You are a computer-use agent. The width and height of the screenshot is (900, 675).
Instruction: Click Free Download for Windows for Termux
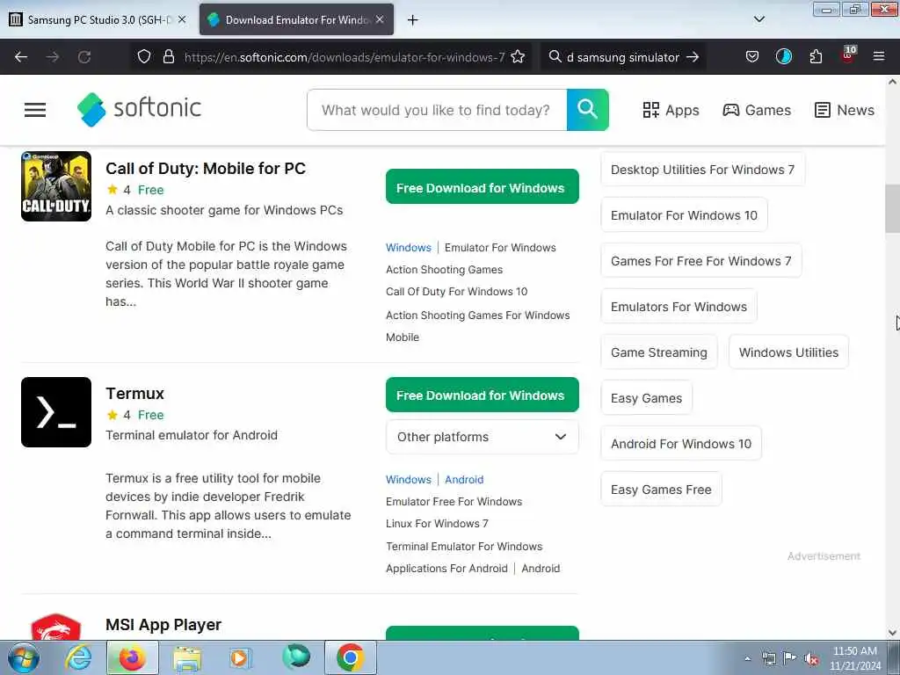pos(483,395)
